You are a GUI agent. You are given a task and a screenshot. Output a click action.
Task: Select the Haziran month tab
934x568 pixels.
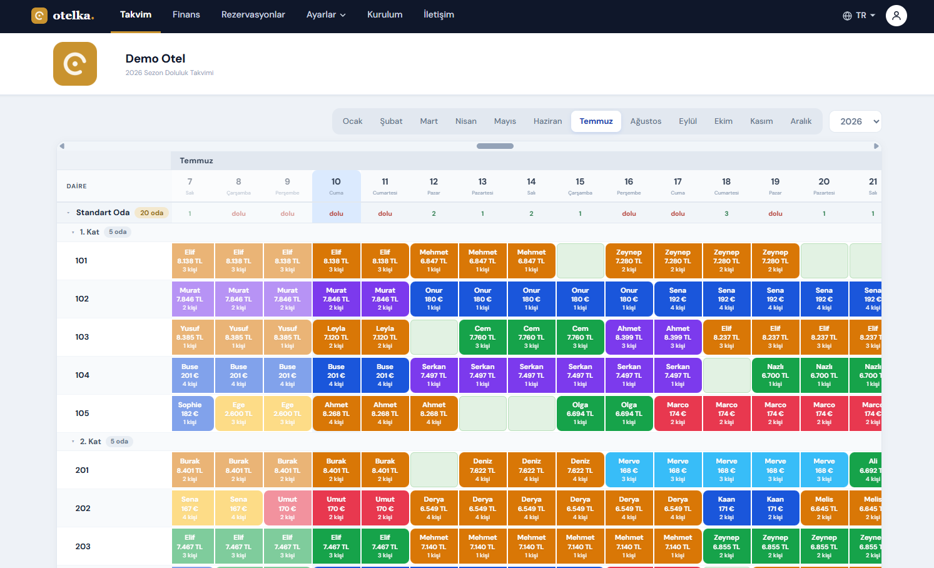[x=547, y=121]
